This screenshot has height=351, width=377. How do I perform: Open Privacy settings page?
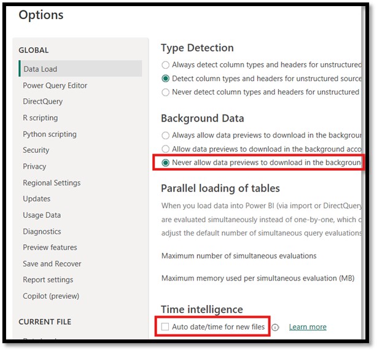point(34,166)
